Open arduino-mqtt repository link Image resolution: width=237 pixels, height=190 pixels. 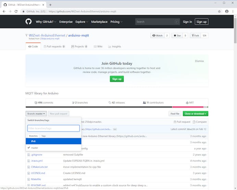(x=78, y=35)
